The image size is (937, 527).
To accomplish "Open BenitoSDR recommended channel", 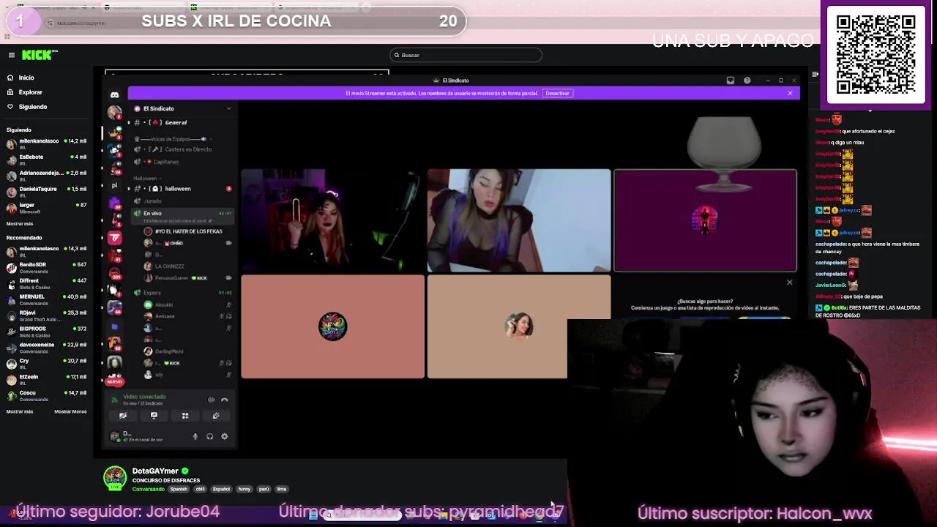I will (x=47, y=267).
